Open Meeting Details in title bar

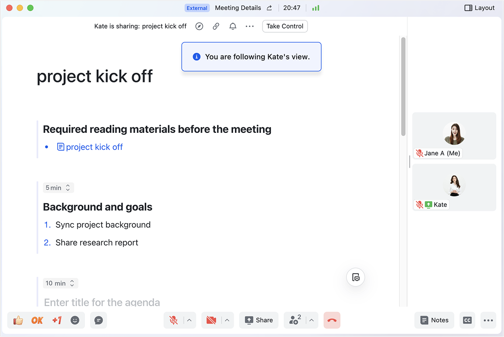(238, 8)
